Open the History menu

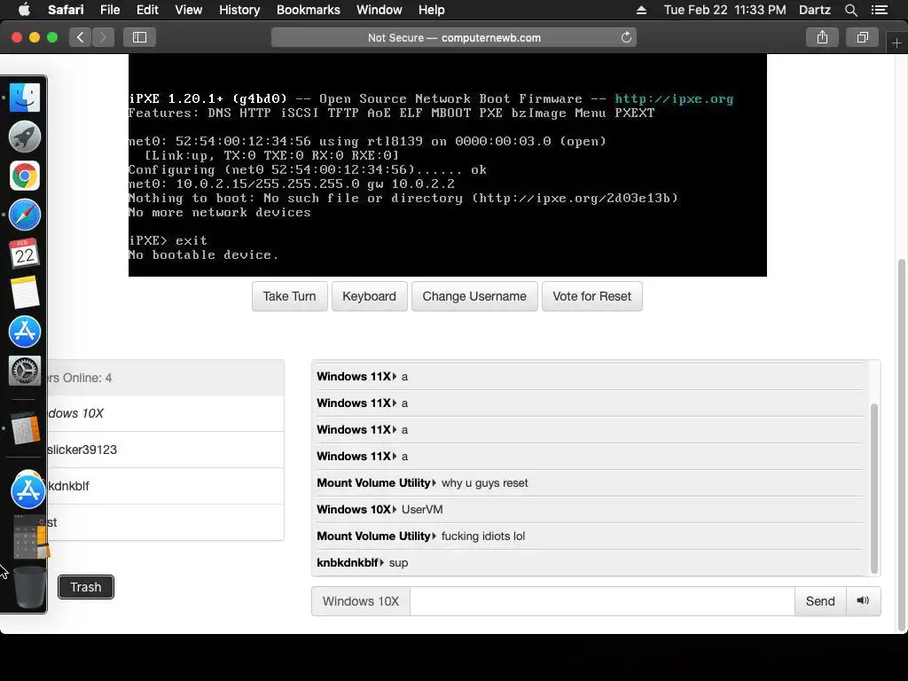(239, 10)
